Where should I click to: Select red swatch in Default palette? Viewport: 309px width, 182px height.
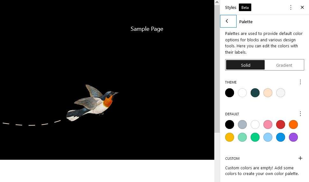[281, 125]
